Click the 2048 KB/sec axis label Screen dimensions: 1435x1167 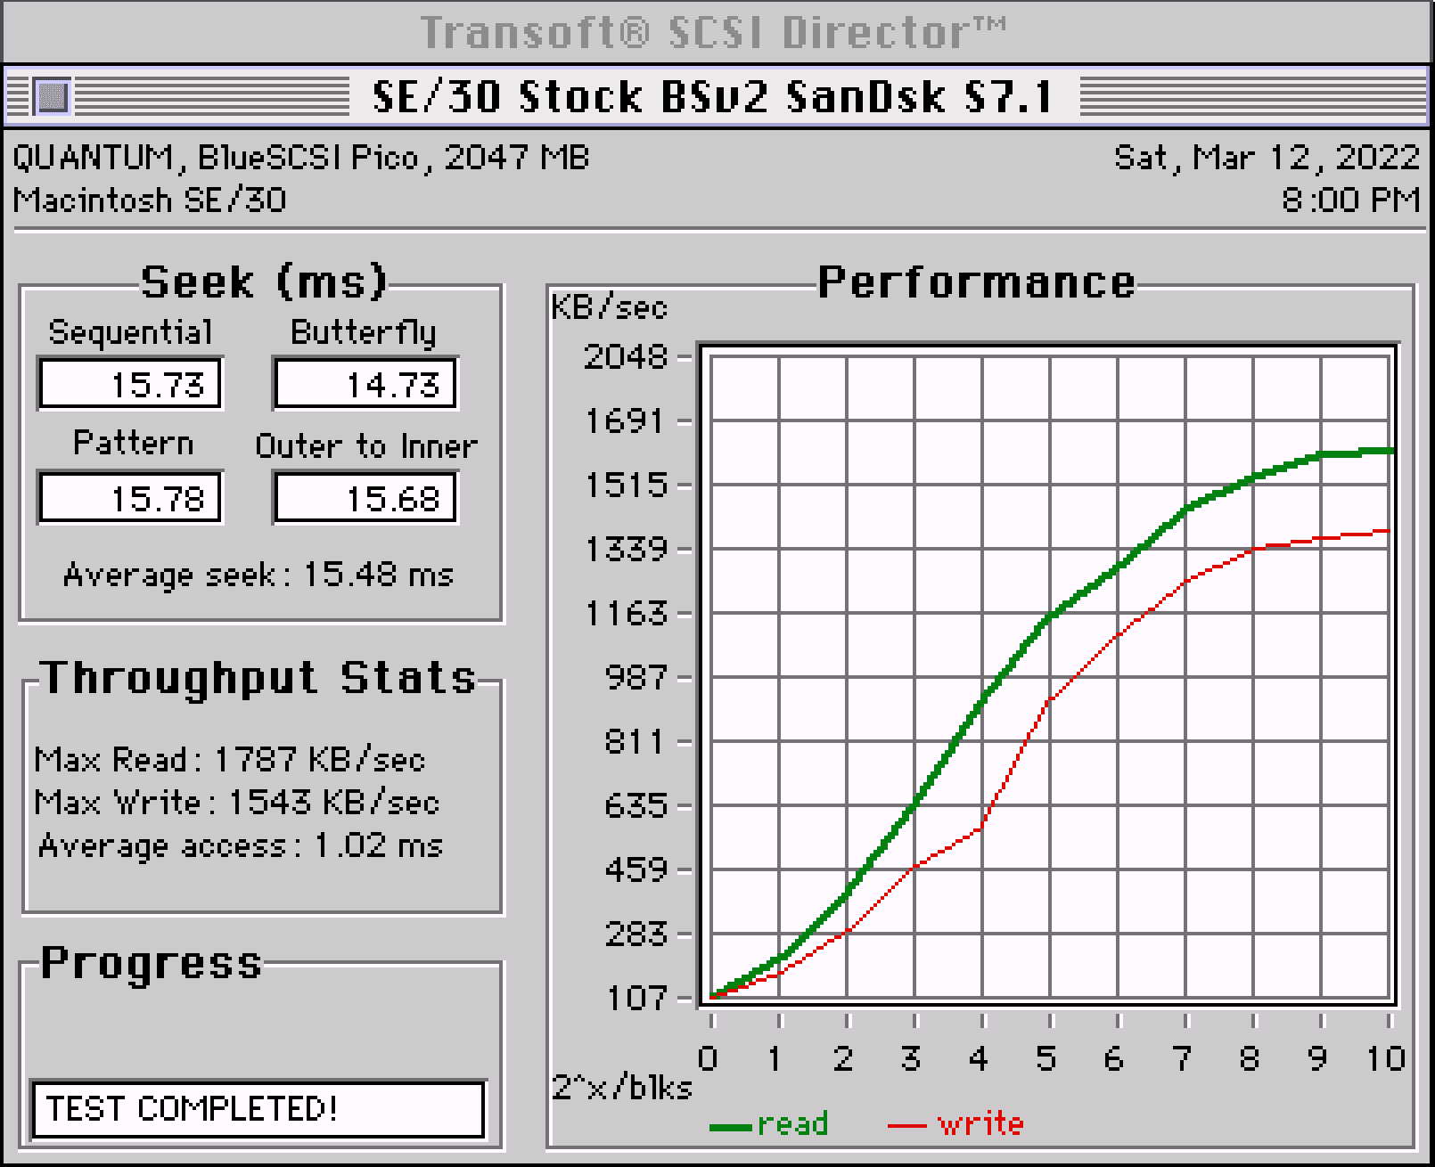tap(625, 357)
